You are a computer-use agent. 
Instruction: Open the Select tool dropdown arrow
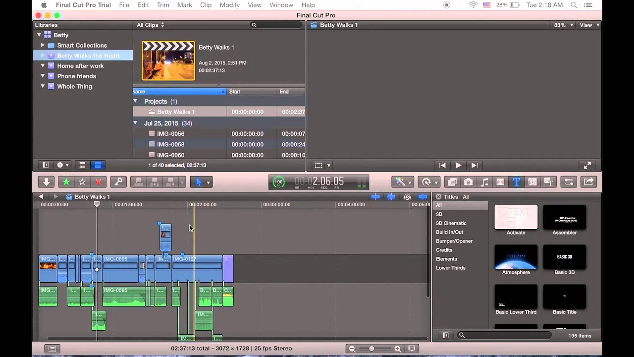pyautogui.click(x=208, y=182)
